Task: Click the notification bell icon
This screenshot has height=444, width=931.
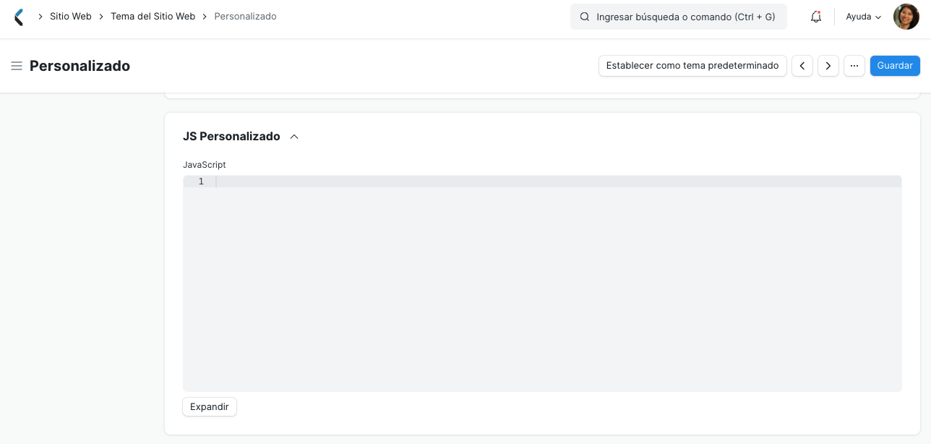Action: tap(815, 16)
